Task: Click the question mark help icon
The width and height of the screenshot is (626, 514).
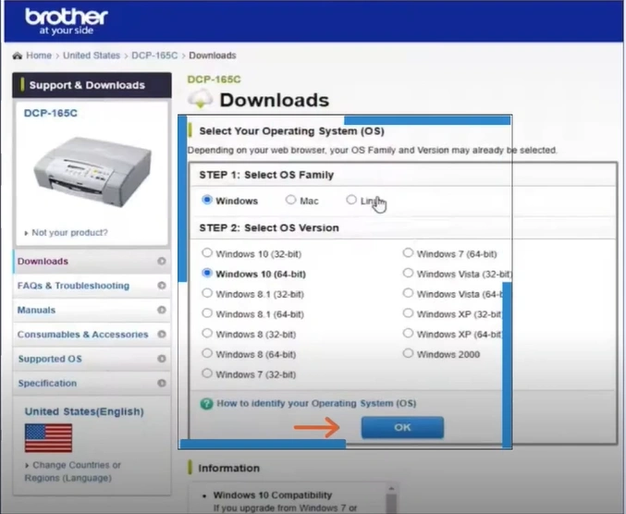Action: point(207,404)
